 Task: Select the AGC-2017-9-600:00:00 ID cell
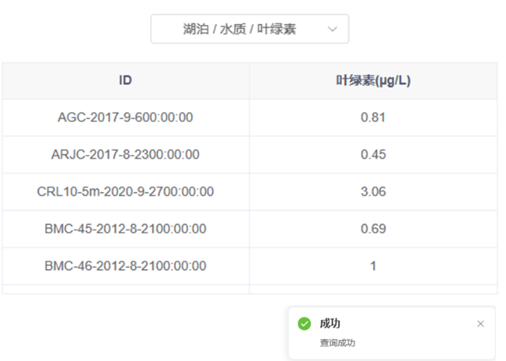pos(125,117)
